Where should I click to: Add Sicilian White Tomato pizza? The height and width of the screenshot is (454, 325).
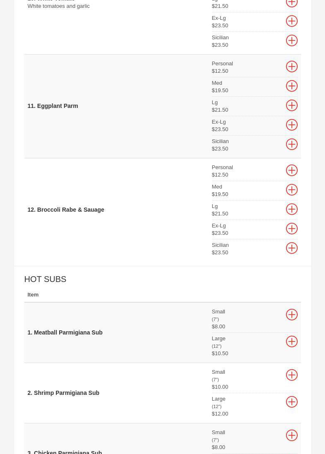click(291, 41)
